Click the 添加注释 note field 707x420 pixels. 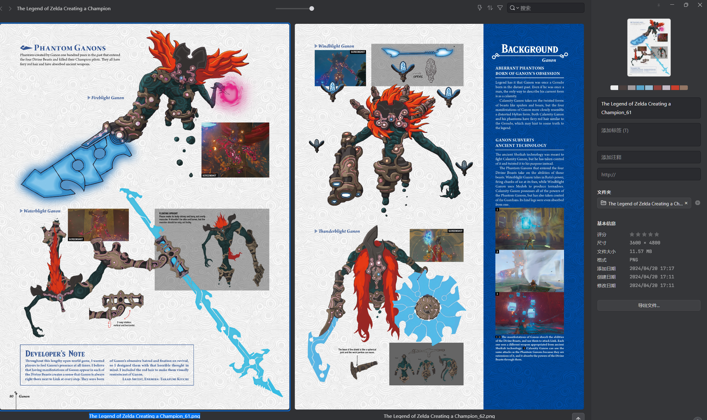[649, 157]
